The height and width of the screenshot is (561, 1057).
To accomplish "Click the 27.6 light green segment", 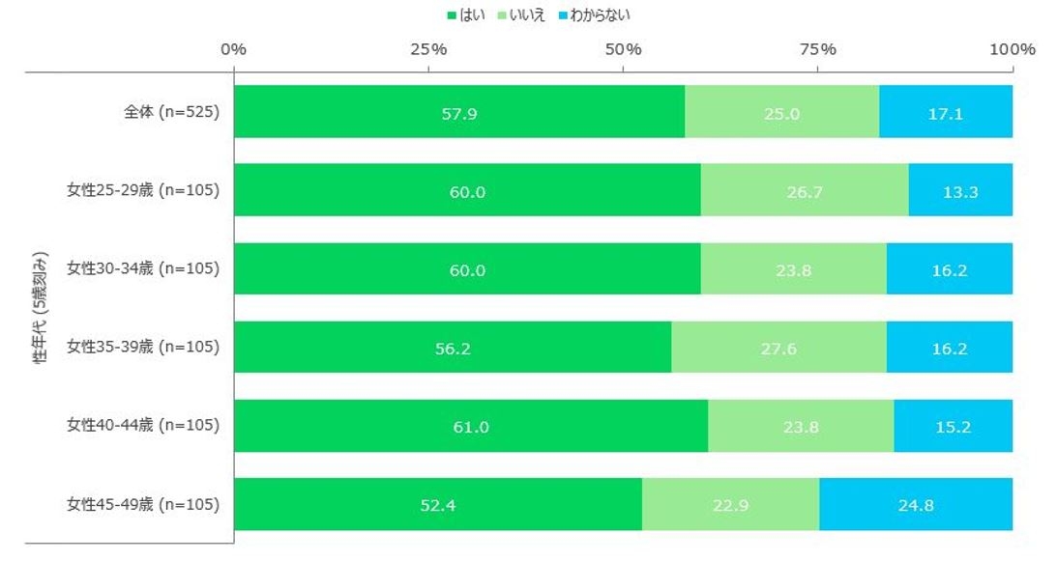I will pyautogui.click(x=778, y=348).
